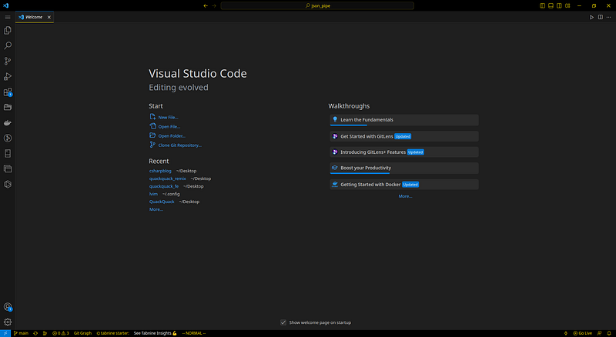The width and height of the screenshot is (616, 337).
Task: Open the Search view icon
Action: point(8,45)
